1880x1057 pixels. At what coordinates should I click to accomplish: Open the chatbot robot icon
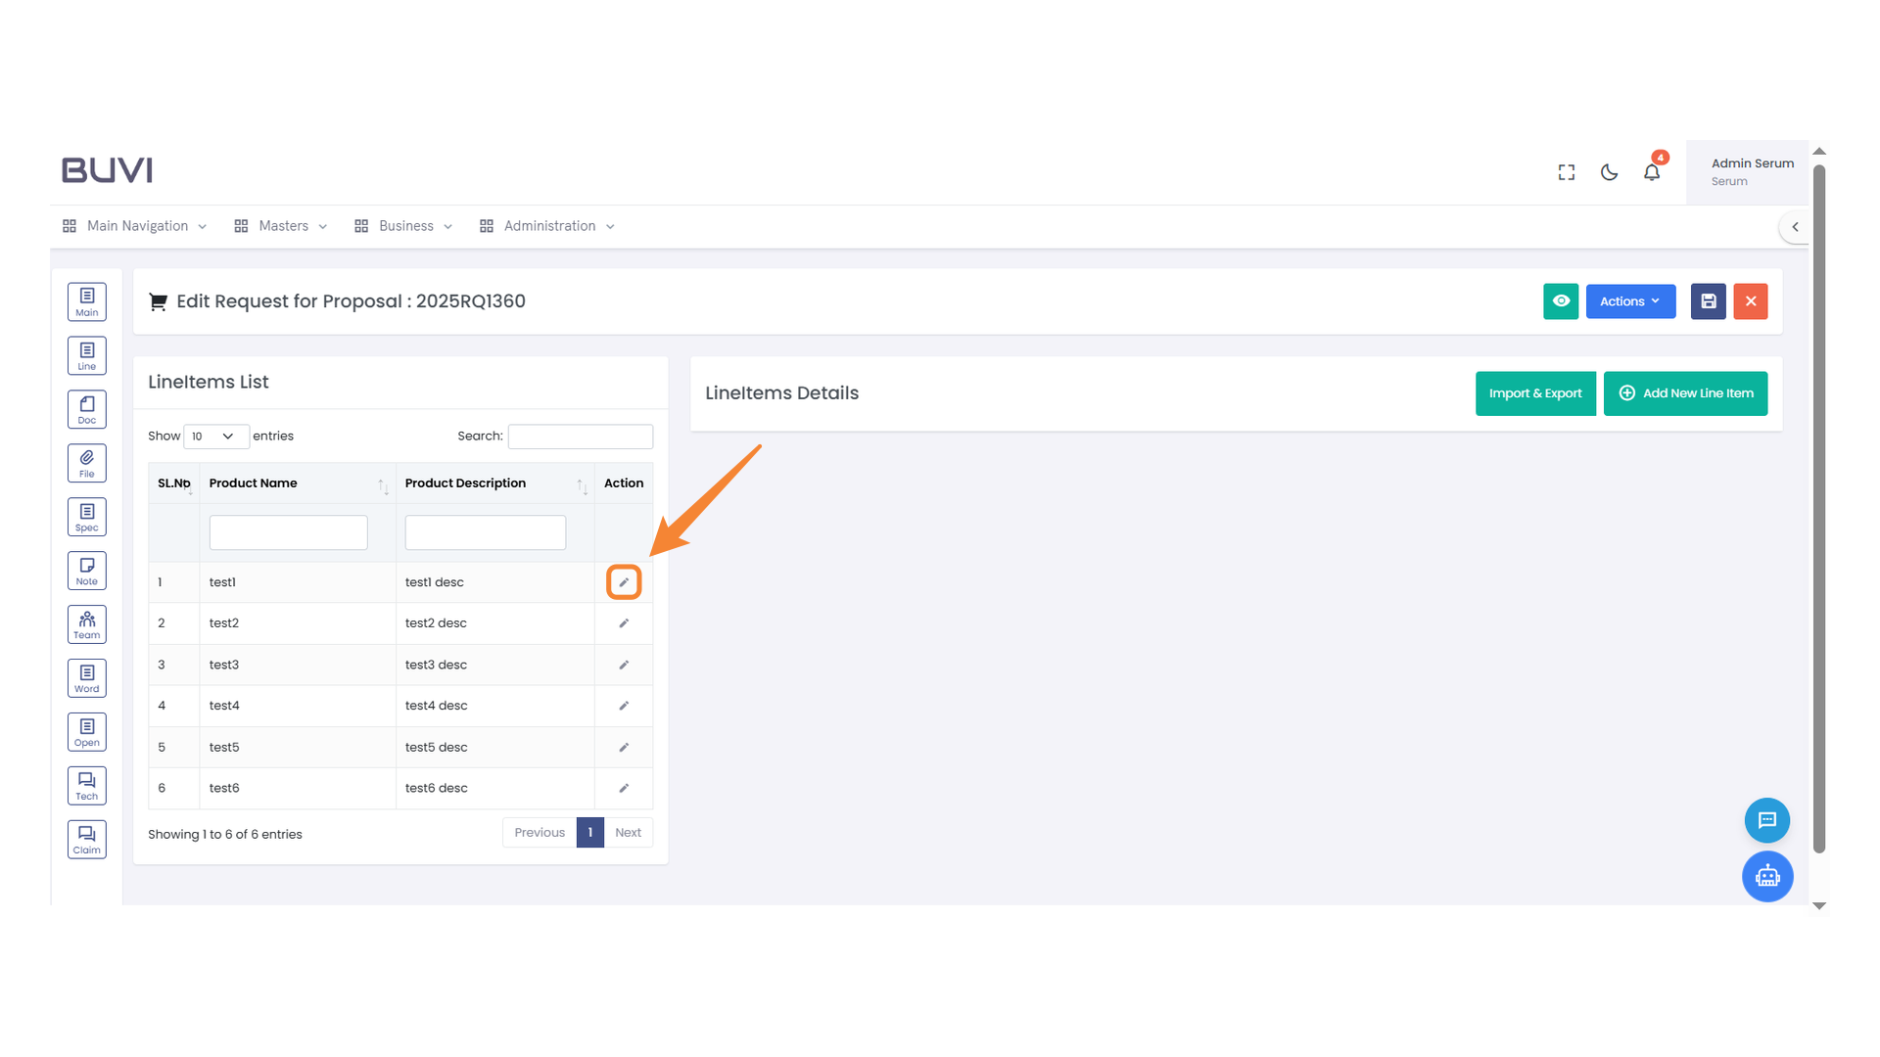tap(1766, 876)
